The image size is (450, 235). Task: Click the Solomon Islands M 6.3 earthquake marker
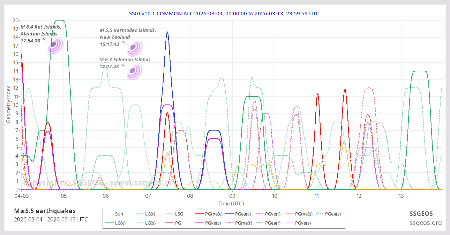point(133,71)
